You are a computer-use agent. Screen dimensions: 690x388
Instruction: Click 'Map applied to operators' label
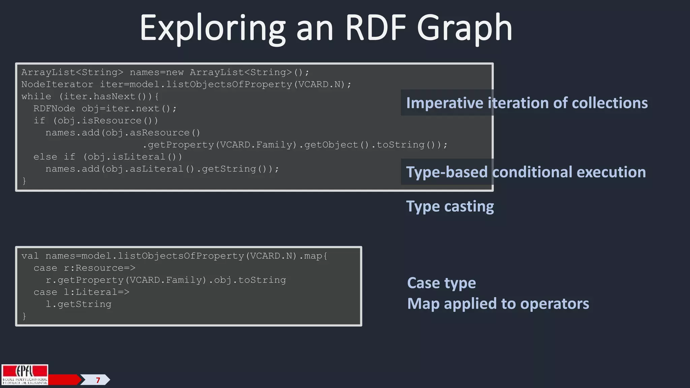pos(498,303)
